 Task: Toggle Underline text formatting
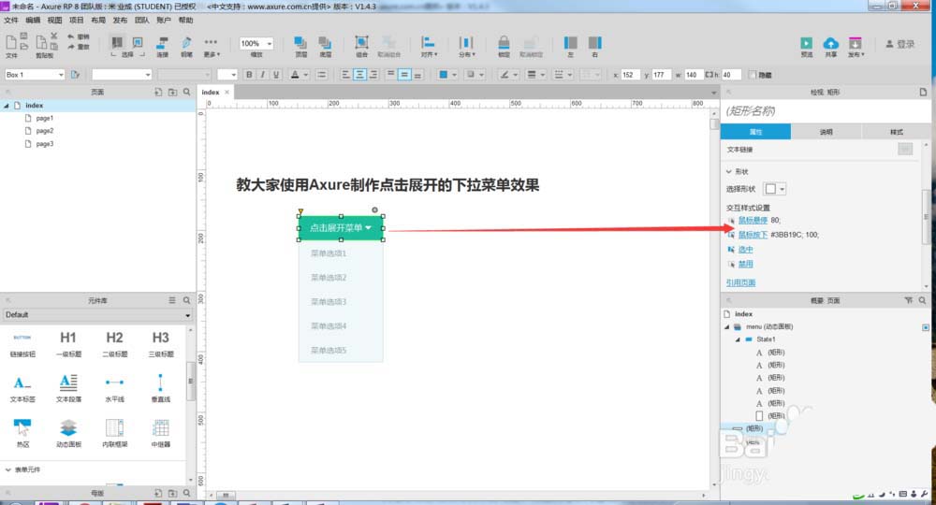(x=276, y=75)
